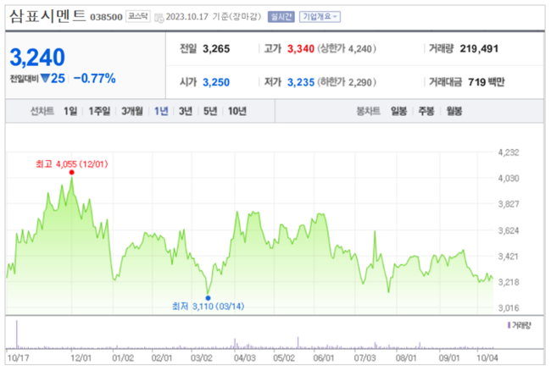Click the red 최고 4,055 peak marker

pos(71,172)
